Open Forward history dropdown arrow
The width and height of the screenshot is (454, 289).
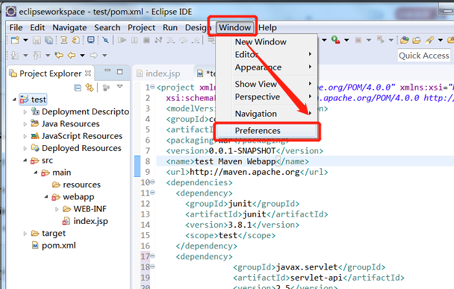[x=105, y=55]
